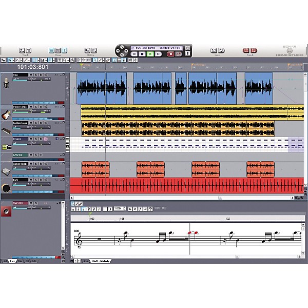Mute the Vox track
The width and height of the screenshot is (308, 308).
click(x=31, y=75)
